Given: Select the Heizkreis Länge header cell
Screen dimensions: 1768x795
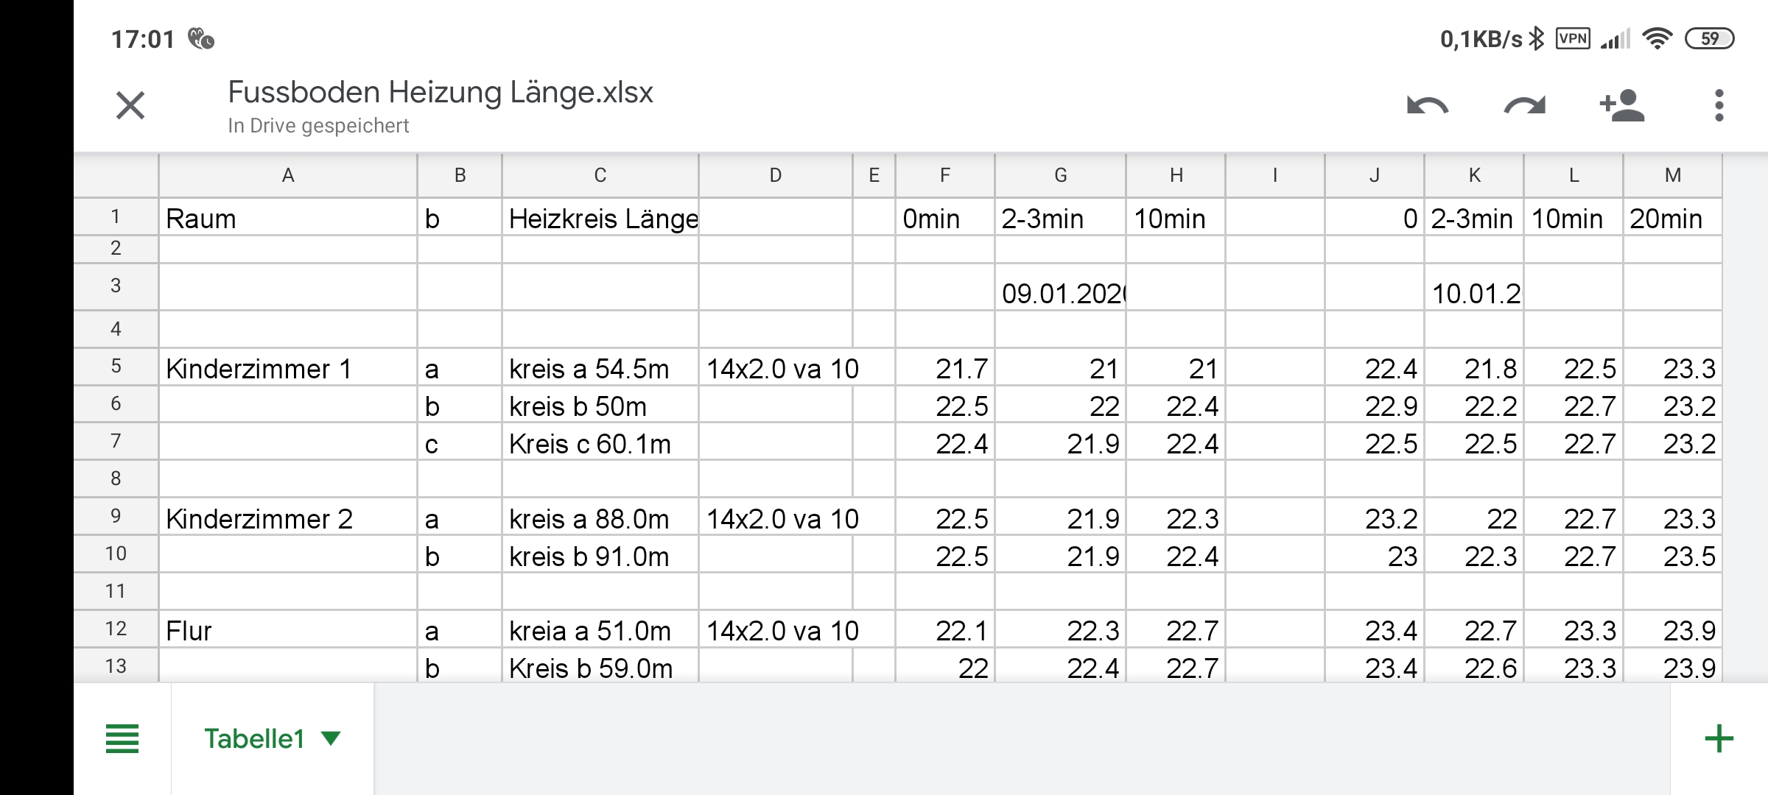Looking at the screenshot, I should point(600,217).
